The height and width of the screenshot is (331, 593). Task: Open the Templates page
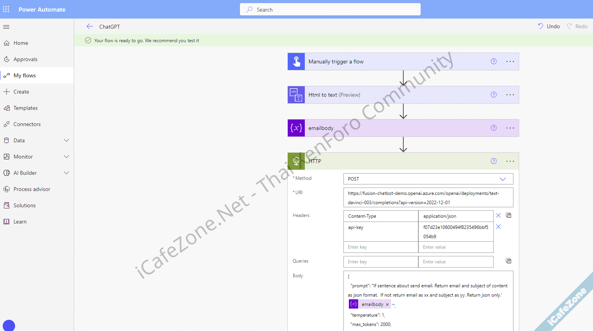(25, 108)
